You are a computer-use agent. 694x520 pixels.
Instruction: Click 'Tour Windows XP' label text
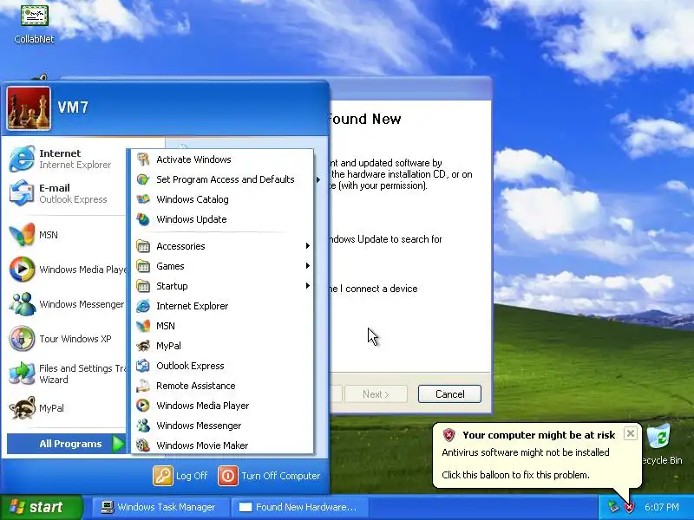[x=75, y=339]
